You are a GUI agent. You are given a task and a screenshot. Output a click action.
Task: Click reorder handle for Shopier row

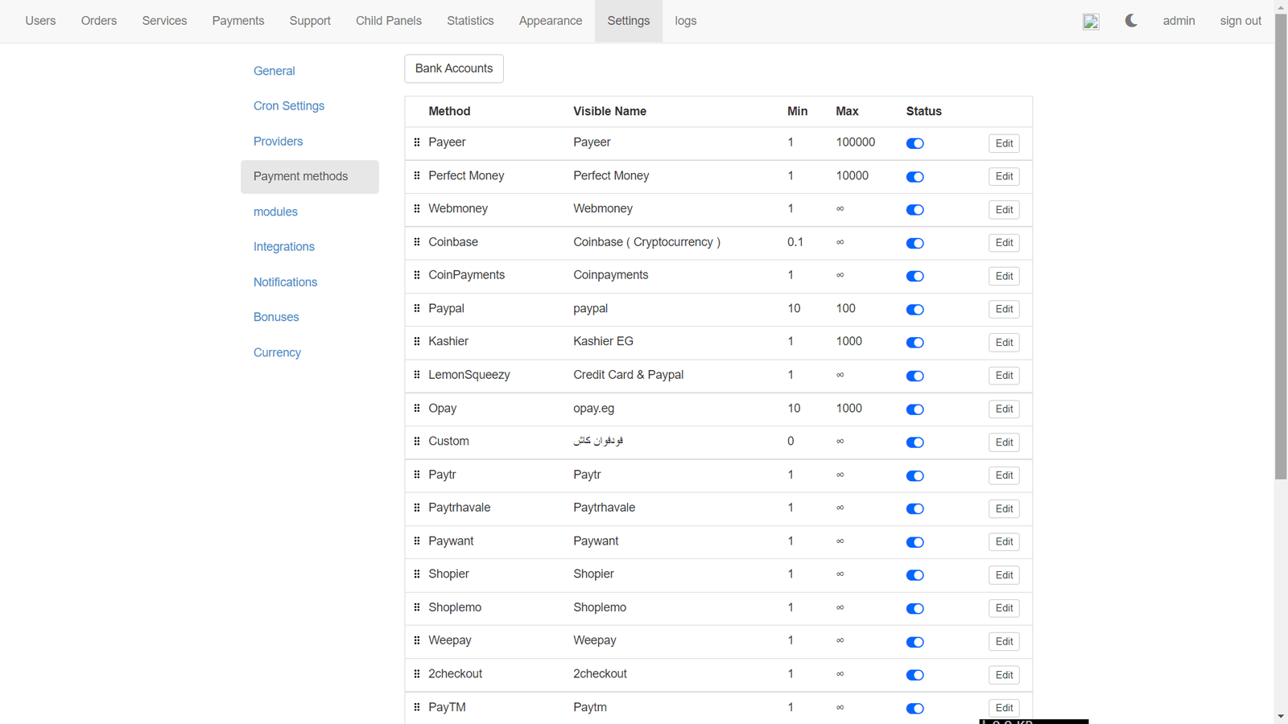click(x=417, y=574)
